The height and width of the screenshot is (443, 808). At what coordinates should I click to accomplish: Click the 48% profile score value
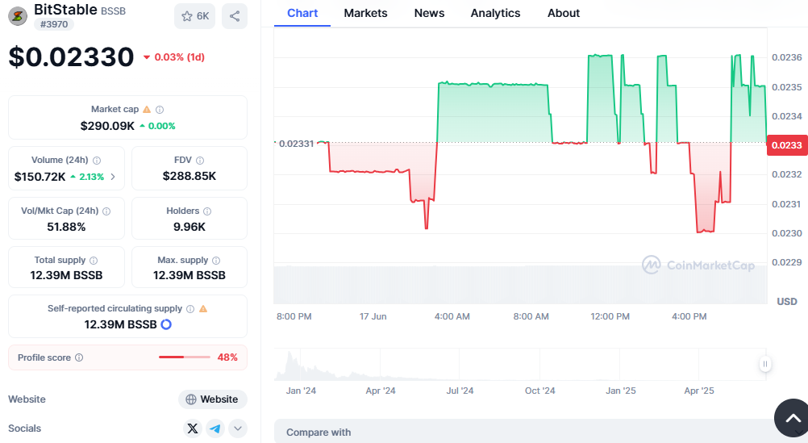coord(227,357)
